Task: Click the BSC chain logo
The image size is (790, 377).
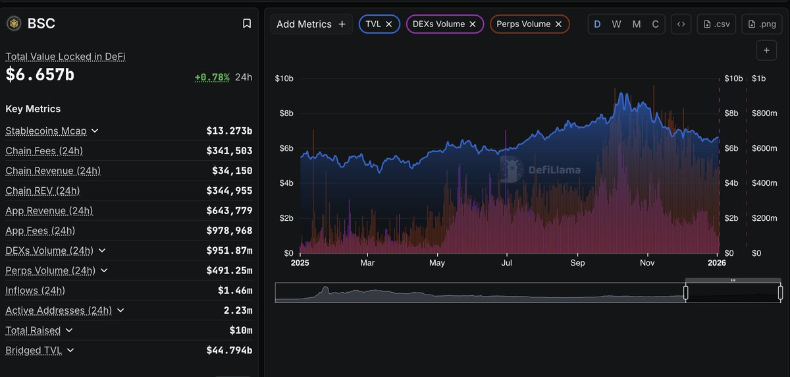Action: 14,24
